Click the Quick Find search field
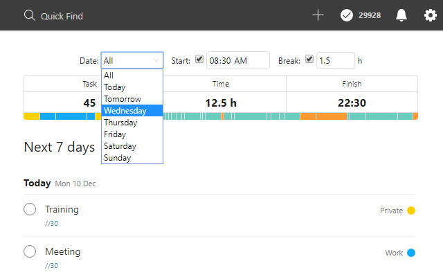443x277 pixels. (62, 16)
